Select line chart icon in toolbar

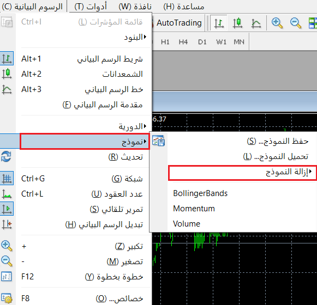(256, 23)
